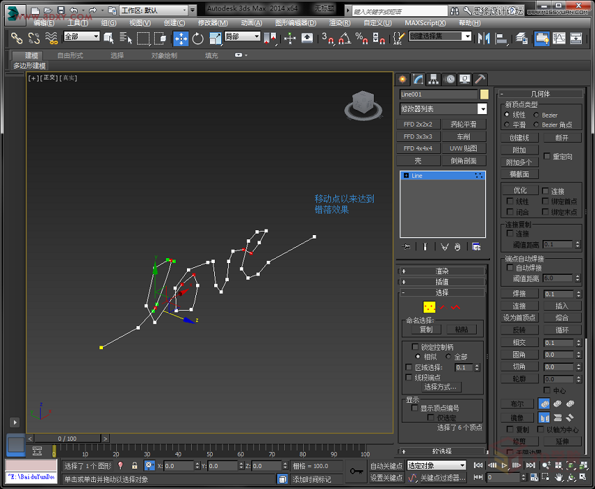The height and width of the screenshot is (489, 595).
Task: Click the Bind to Space Warp icon
Action: pyautogui.click(x=51, y=38)
